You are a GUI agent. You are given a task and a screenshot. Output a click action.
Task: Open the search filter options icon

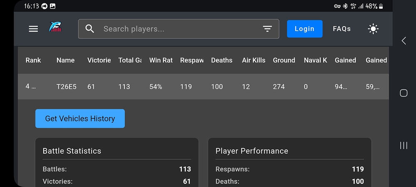click(267, 29)
